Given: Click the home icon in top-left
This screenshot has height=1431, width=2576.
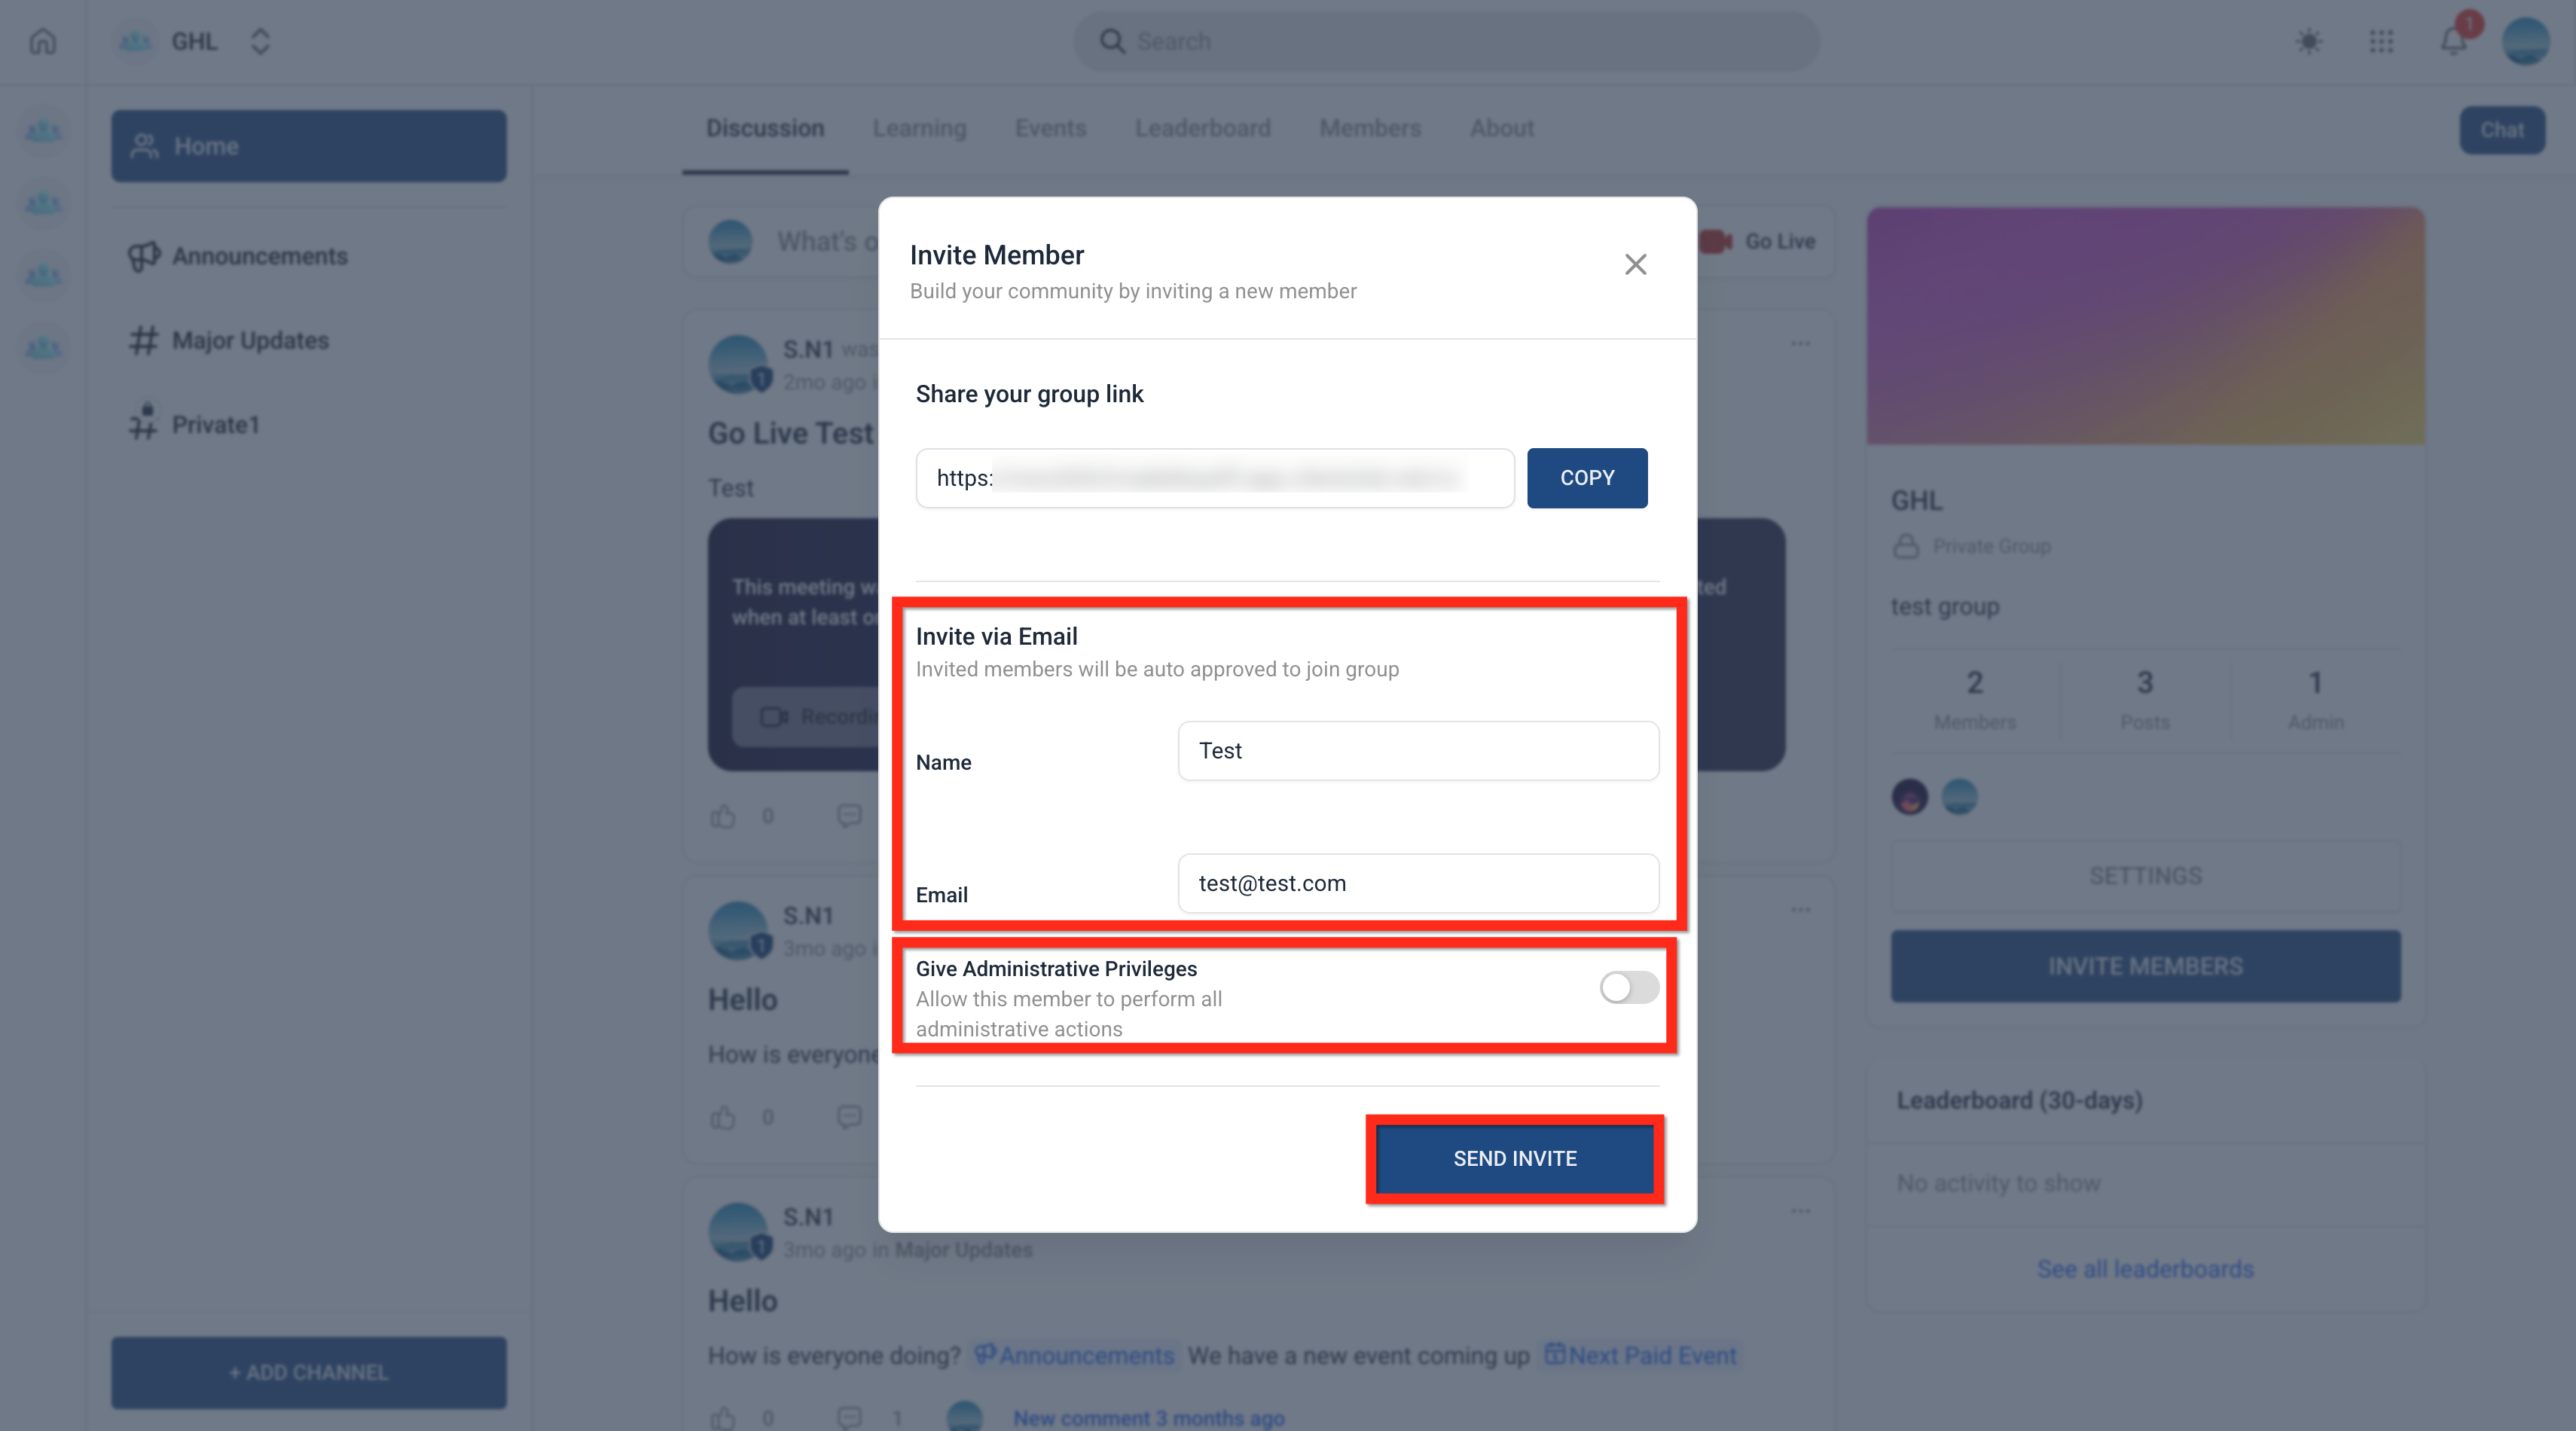Looking at the screenshot, I should click(43, 42).
